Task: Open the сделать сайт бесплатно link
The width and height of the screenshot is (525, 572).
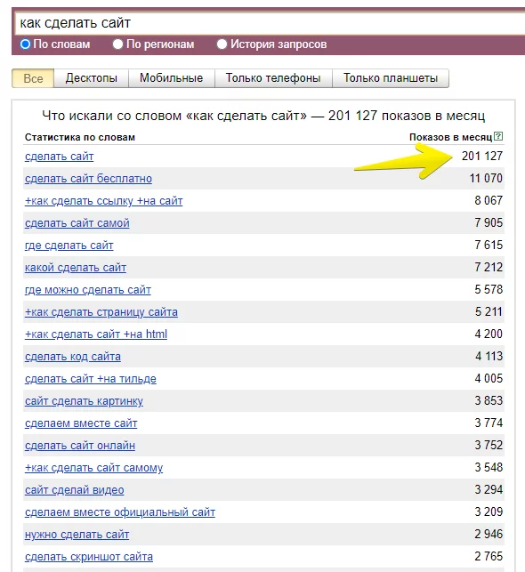Action: pos(88,179)
